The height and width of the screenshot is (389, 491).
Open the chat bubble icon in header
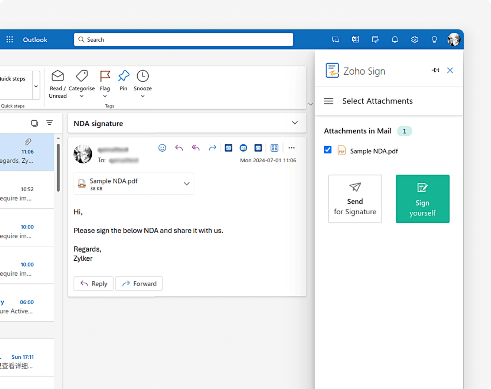(x=336, y=39)
